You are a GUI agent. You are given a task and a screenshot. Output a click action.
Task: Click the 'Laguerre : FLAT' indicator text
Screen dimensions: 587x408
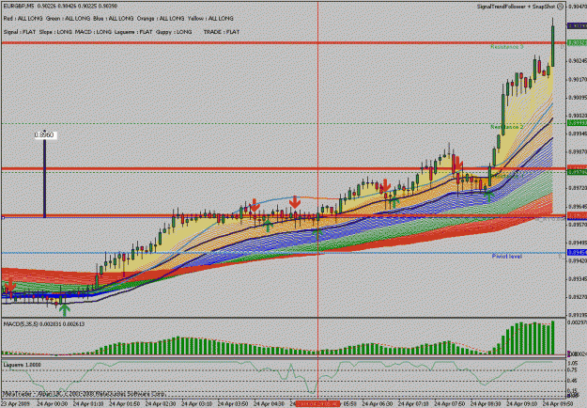click(133, 32)
